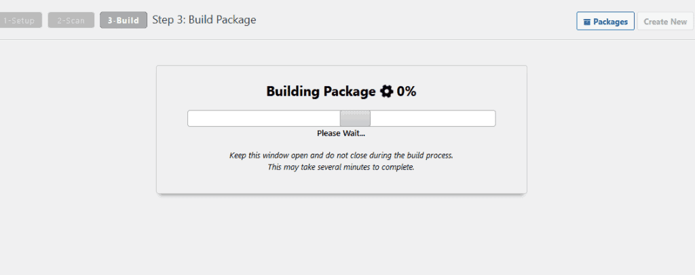Click the word Package in the heading
This screenshot has width=695, height=275.
(x=350, y=92)
